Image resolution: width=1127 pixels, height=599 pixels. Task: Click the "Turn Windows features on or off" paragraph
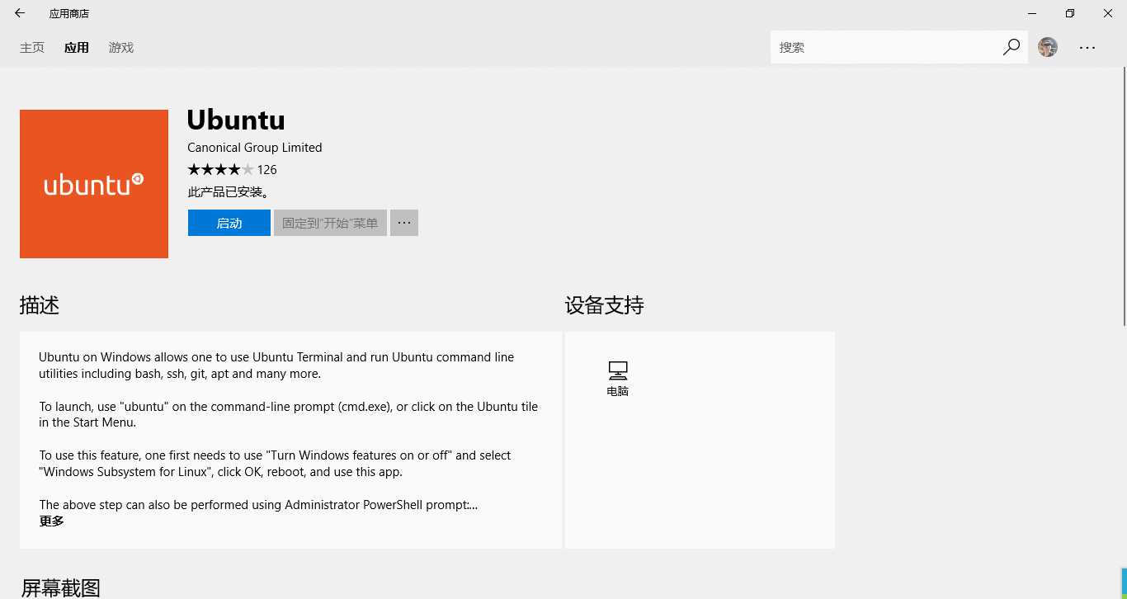click(275, 464)
